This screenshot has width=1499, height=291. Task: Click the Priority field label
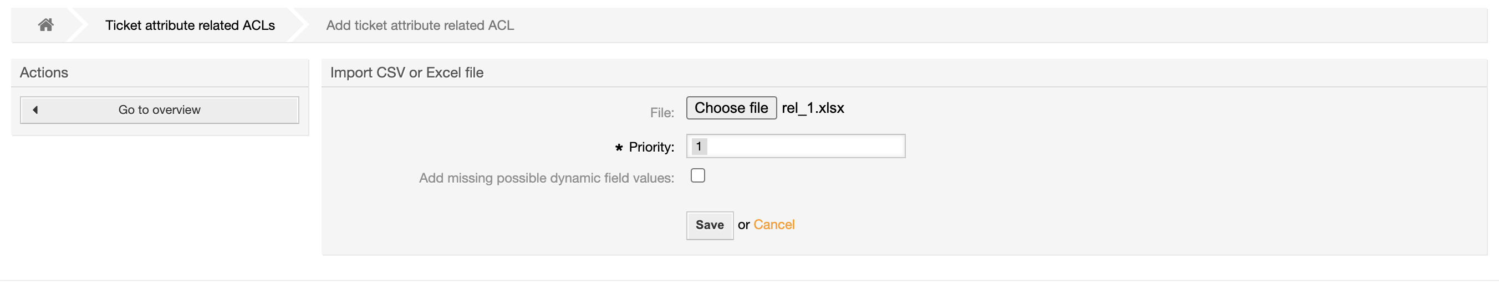[651, 148]
